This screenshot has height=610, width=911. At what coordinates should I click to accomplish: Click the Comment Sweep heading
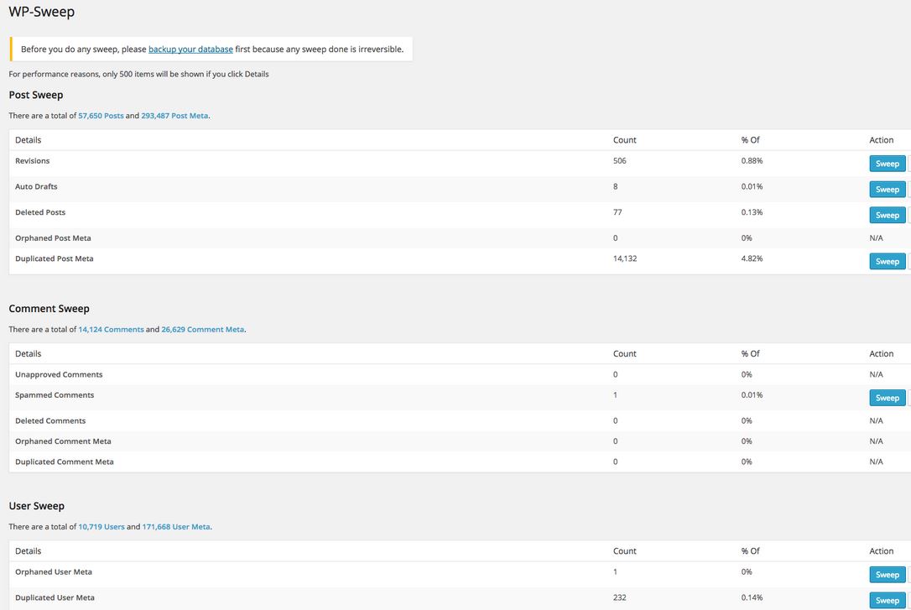[x=49, y=309]
